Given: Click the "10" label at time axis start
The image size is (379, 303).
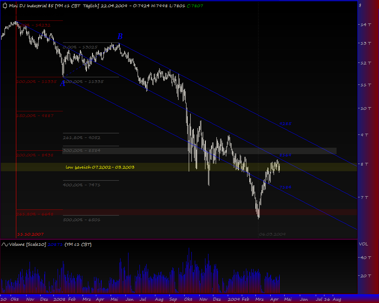Looking at the screenshot, I should coord(4,299).
